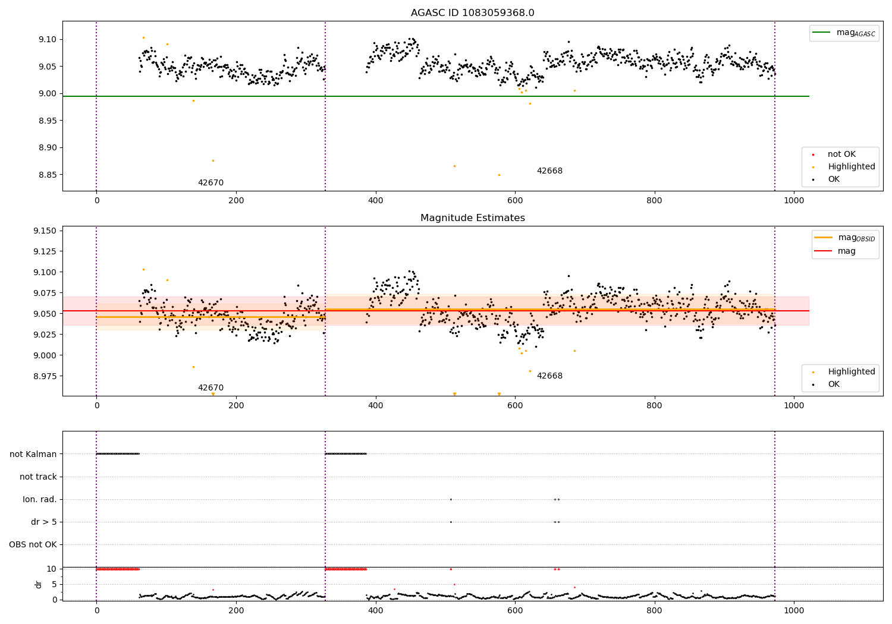The image size is (892, 624).
Task: Click the '400' x-axis tick under Magnitude Estimates plot
Action: (x=376, y=405)
